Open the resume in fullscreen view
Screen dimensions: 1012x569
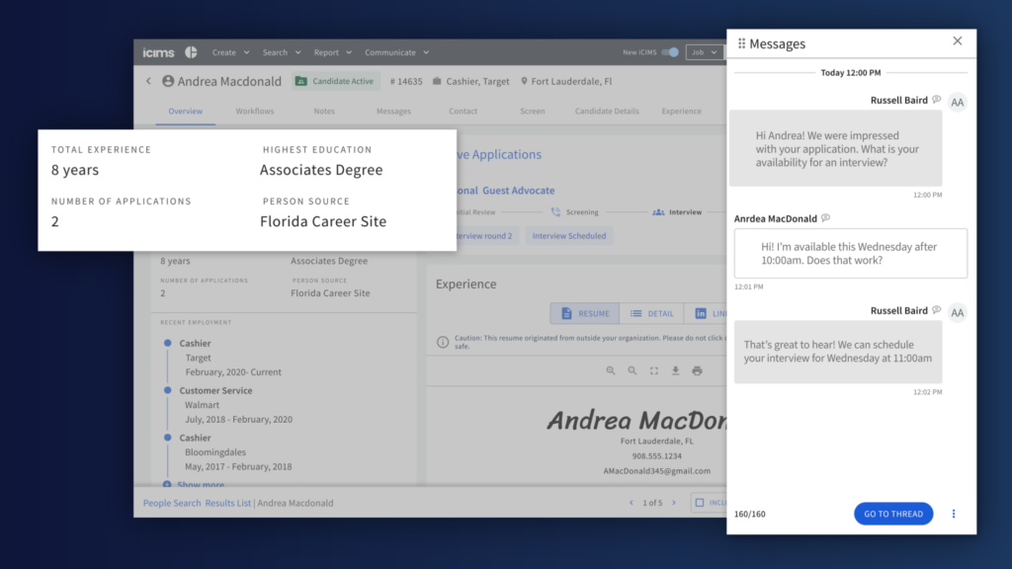click(x=654, y=371)
